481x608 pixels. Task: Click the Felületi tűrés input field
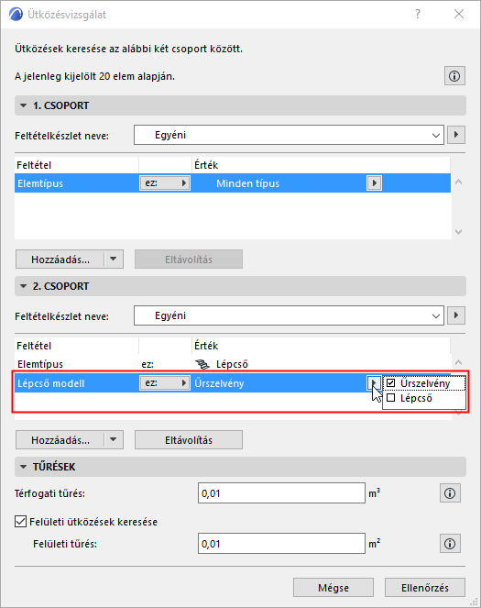(x=281, y=544)
